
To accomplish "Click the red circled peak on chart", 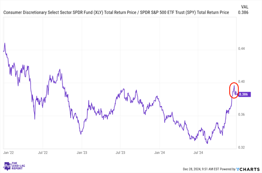I will (234, 90).
